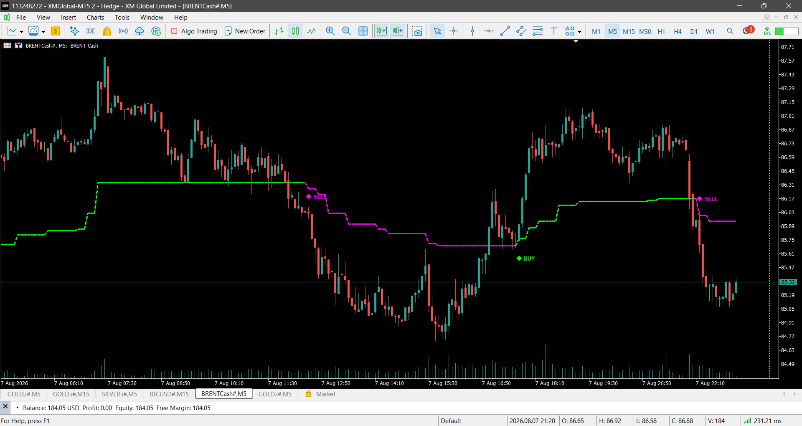Screen dimensions: 802x426
Task: Open the Navigator star icon
Action: pos(74,31)
